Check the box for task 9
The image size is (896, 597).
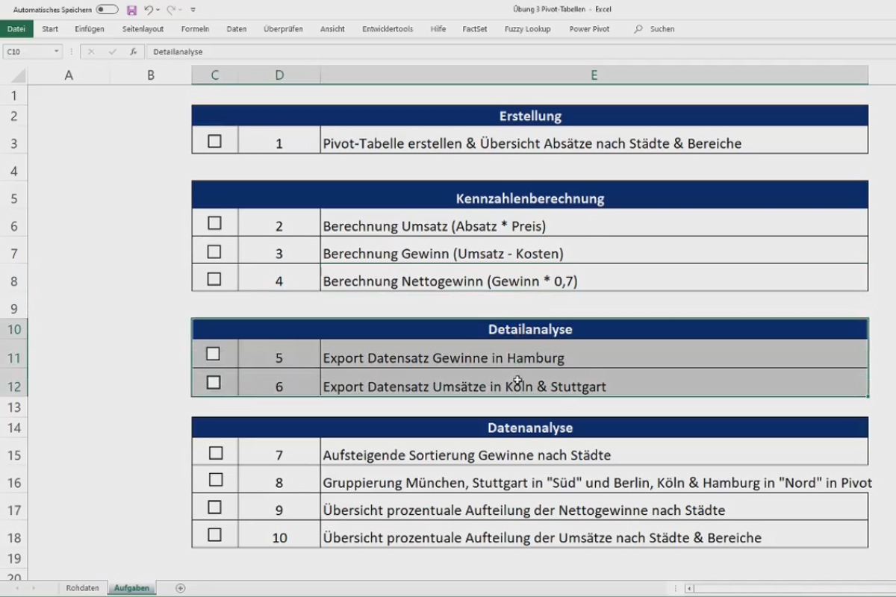tap(214, 507)
